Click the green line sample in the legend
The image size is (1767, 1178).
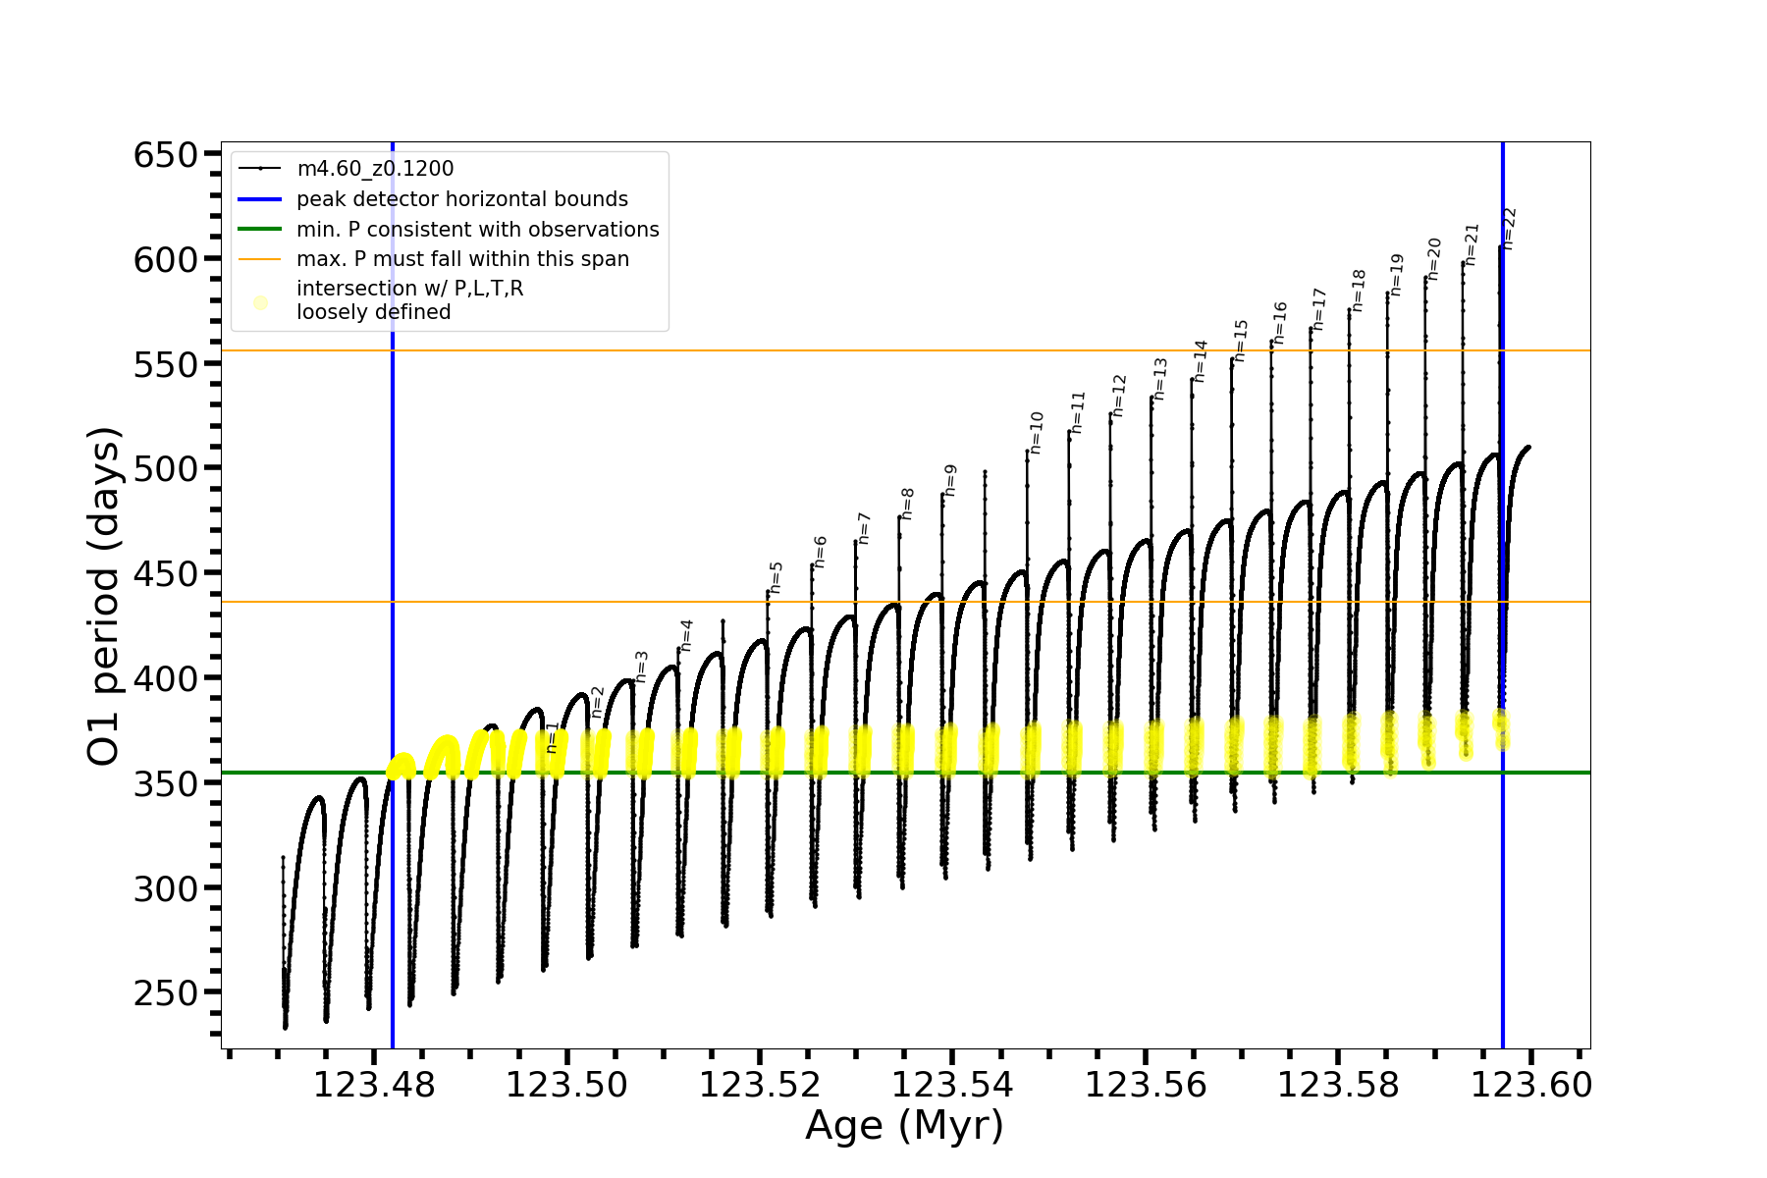[260, 230]
